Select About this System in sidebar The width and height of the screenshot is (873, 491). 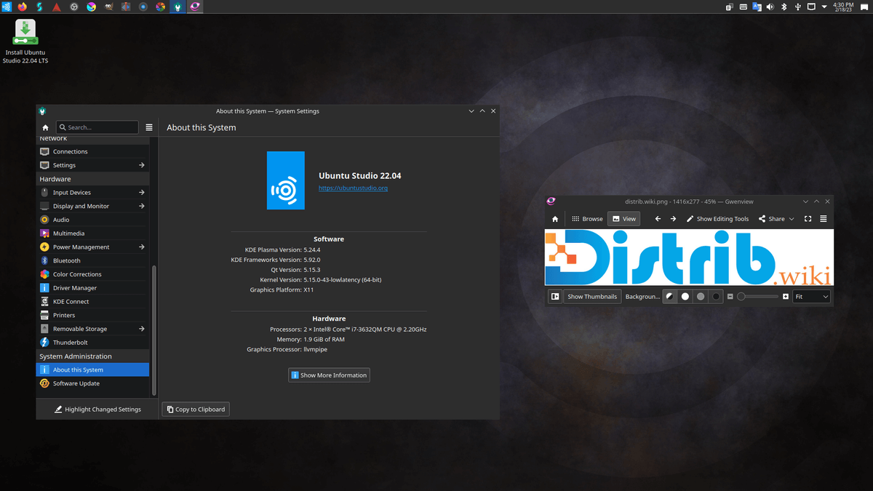pos(92,370)
